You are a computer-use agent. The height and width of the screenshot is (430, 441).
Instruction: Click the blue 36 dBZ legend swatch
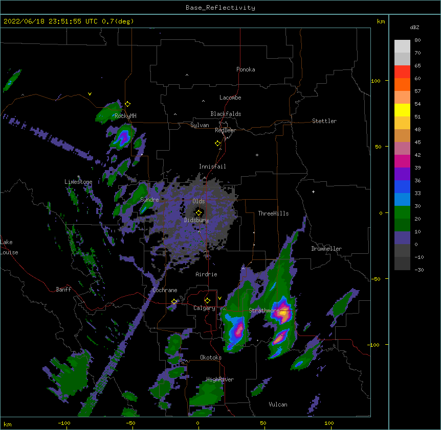pos(402,186)
